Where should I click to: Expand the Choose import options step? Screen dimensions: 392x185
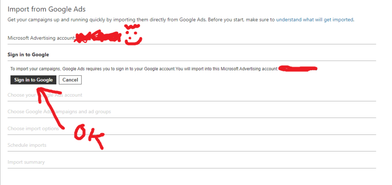pos(33,128)
